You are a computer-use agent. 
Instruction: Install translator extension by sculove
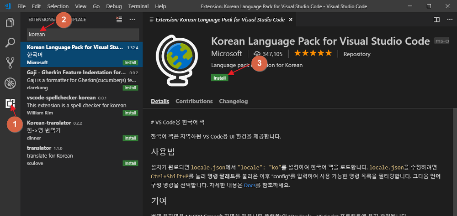(x=130, y=163)
